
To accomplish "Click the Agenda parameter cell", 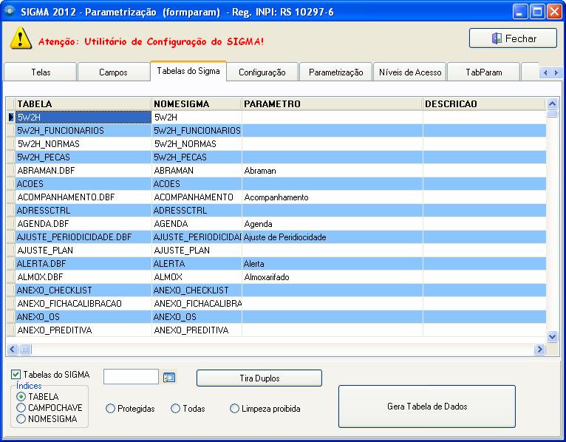I will [332, 224].
